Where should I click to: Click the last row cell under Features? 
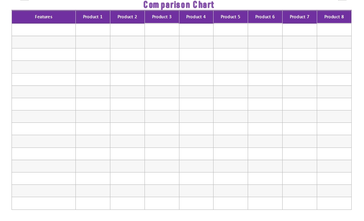(44, 203)
